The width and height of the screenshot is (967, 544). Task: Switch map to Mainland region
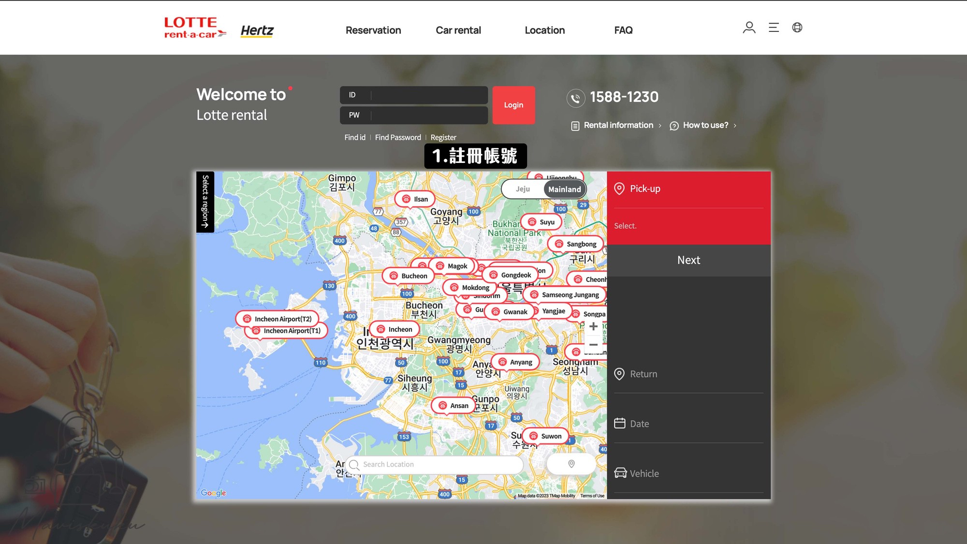coord(564,190)
